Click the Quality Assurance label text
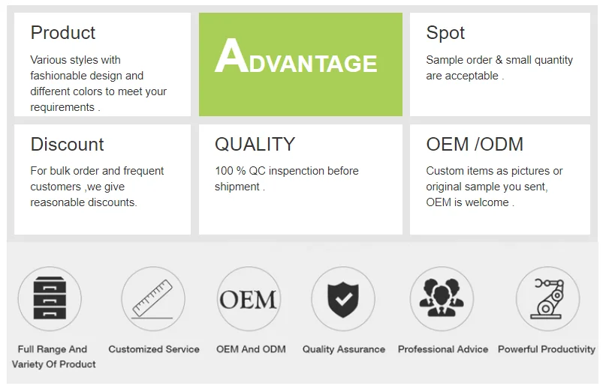 pos(344,349)
